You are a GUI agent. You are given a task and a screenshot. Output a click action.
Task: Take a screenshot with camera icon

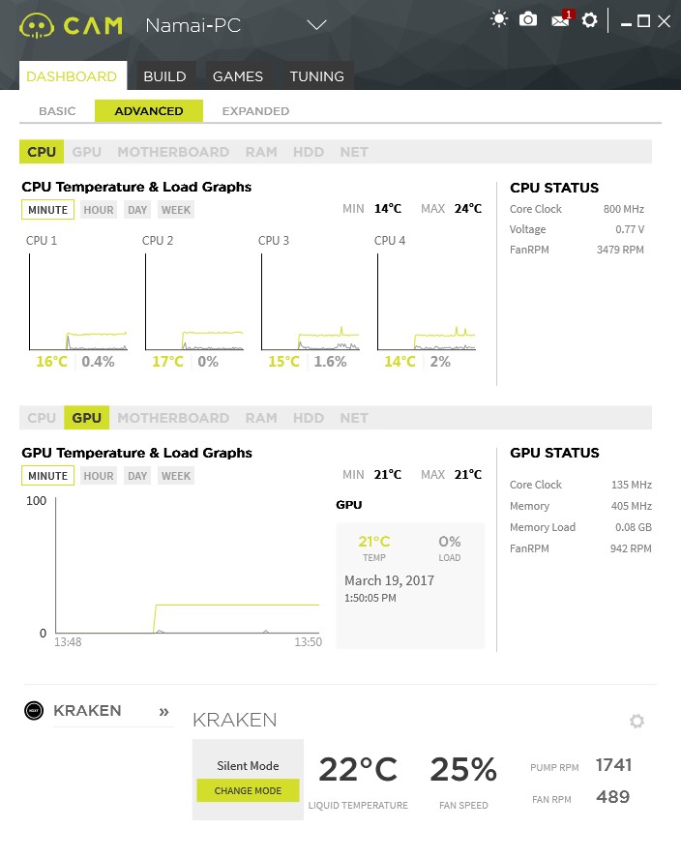click(528, 20)
